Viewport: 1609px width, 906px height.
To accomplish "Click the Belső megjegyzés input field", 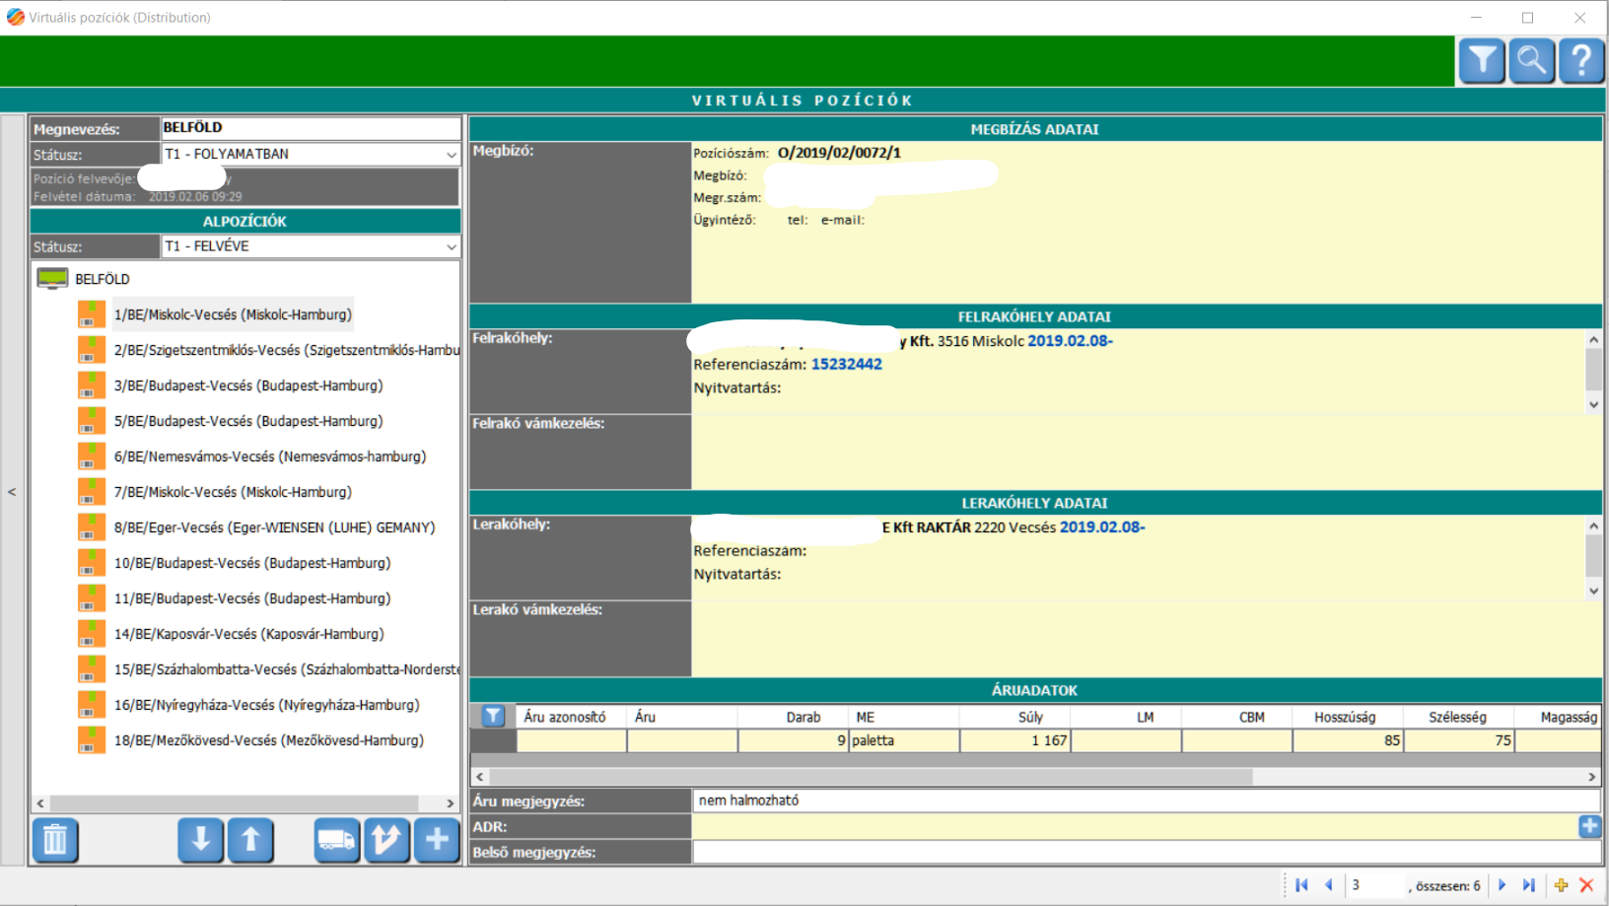I will [x=1147, y=852].
